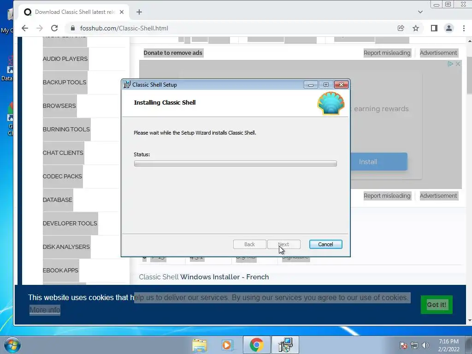Expand the tab search chevron

point(420,12)
